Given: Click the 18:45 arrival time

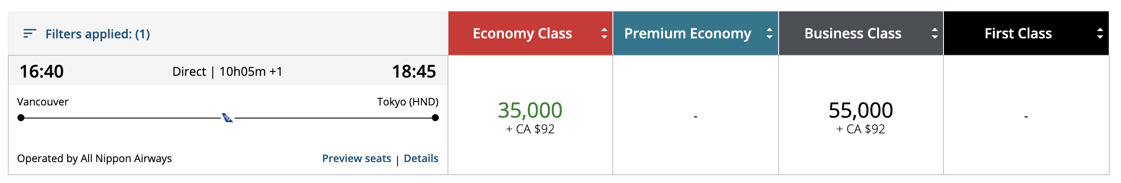Looking at the screenshot, I should click(x=414, y=71).
